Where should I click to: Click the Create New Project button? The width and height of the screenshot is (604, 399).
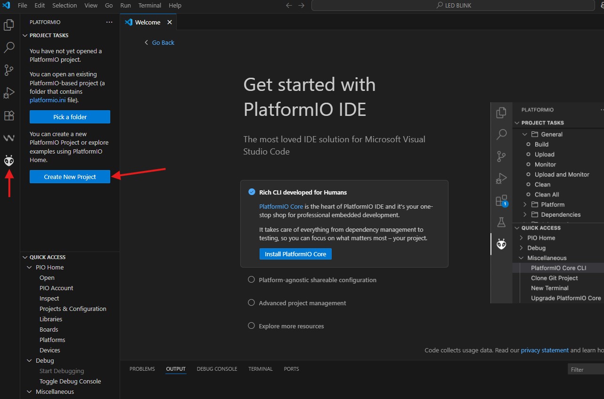tap(70, 177)
